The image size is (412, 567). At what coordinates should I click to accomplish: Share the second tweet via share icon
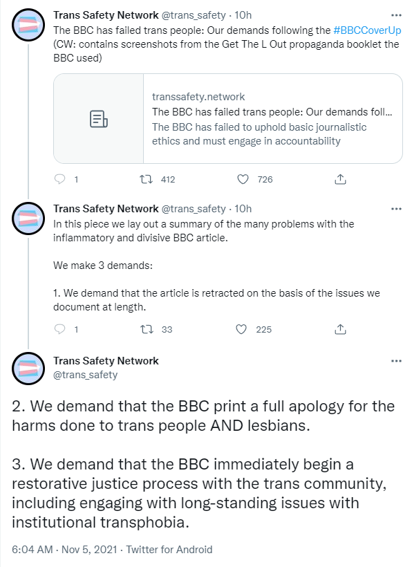click(340, 329)
